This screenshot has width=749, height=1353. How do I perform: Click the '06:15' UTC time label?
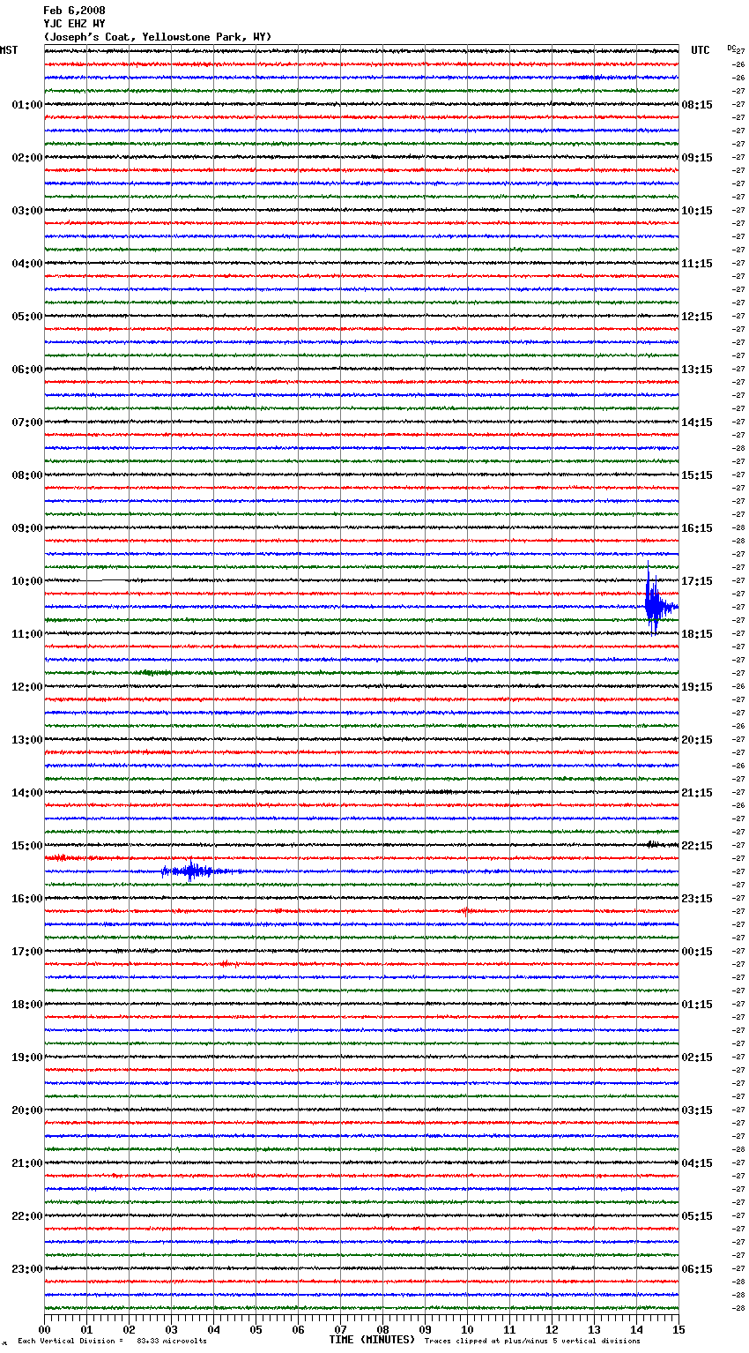697,1269
